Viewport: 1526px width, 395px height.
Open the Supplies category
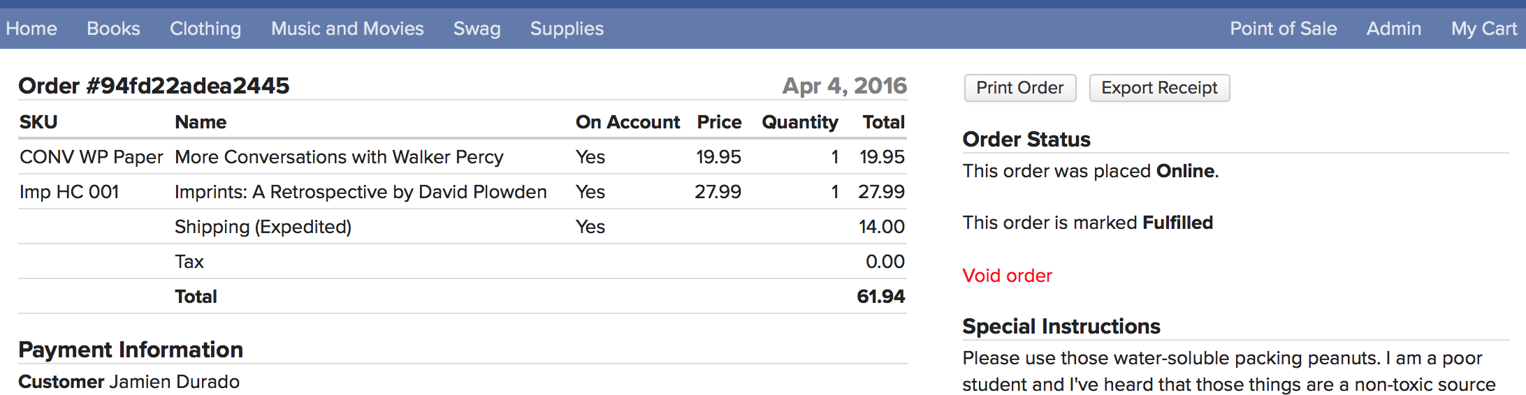(x=567, y=29)
